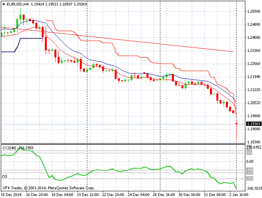This screenshot has width=262, height=198.
Task: Click the 22 Dec 20:00 date label
Action: 113,195
